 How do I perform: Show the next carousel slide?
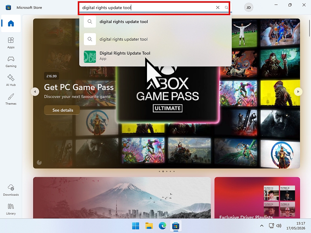coord(298,92)
